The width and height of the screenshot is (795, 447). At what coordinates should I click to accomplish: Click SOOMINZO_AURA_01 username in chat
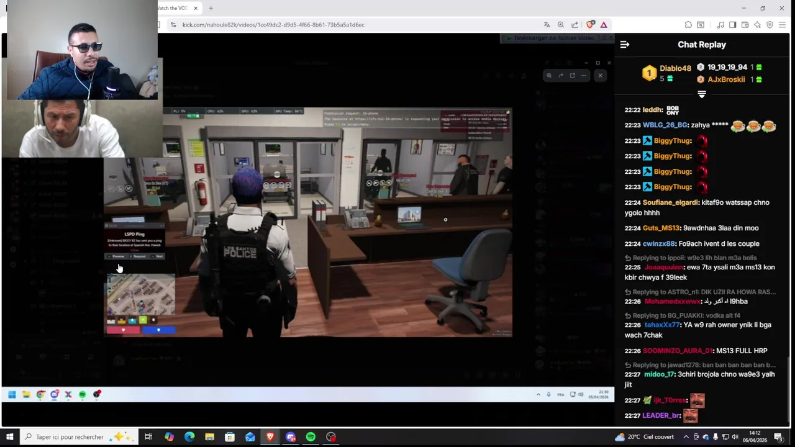click(x=678, y=351)
